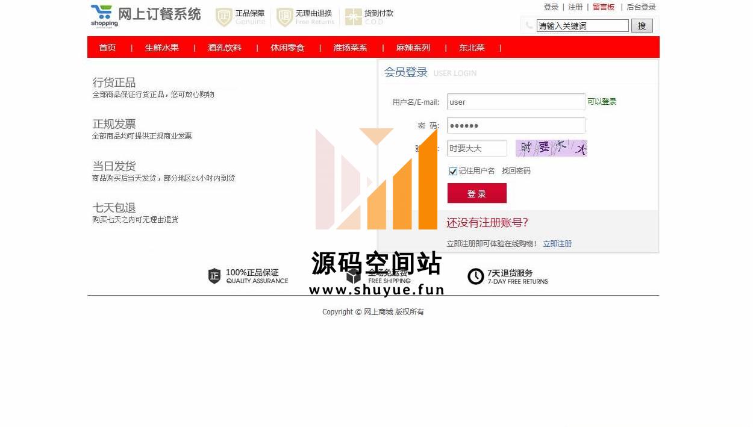
Task: Click the 正规发票 heading
Action: coord(114,124)
